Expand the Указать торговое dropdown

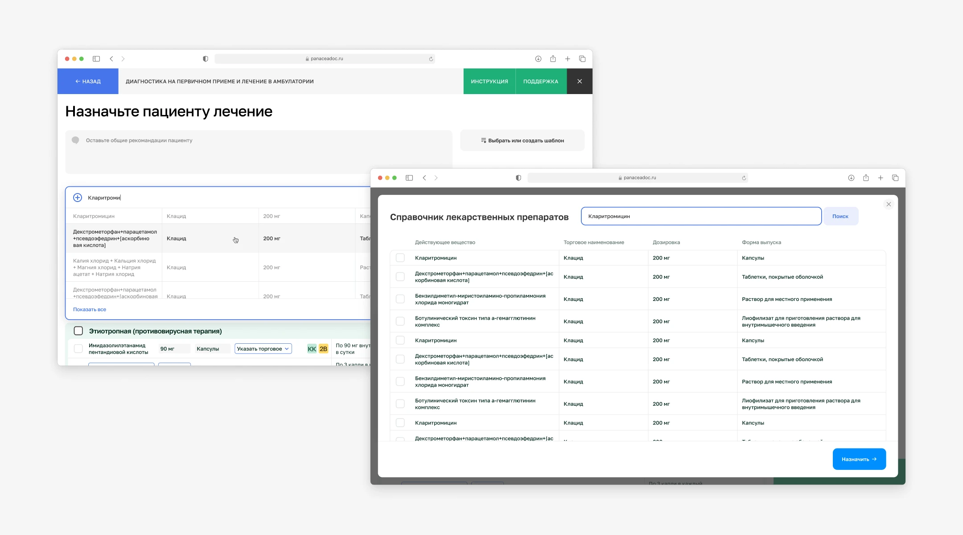[x=263, y=349]
